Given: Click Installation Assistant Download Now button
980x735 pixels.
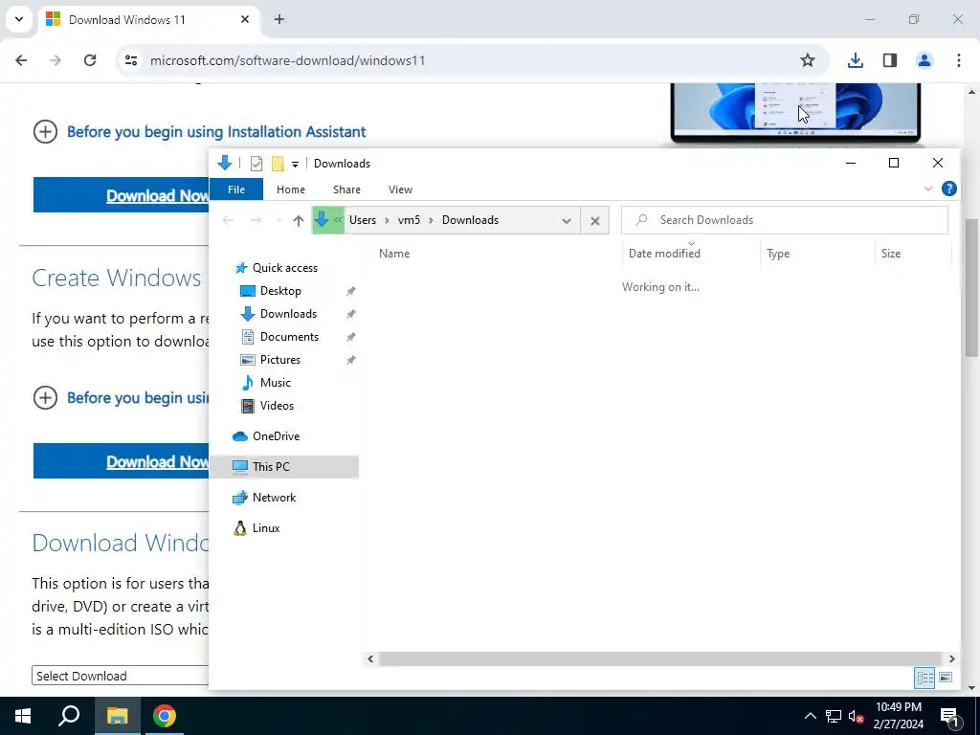Looking at the screenshot, I should 122,195.
